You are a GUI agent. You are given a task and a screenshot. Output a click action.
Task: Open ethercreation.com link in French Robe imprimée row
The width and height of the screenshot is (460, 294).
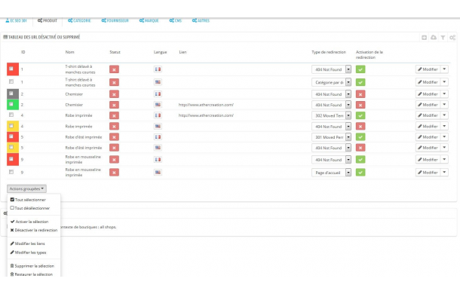[x=206, y=115]
